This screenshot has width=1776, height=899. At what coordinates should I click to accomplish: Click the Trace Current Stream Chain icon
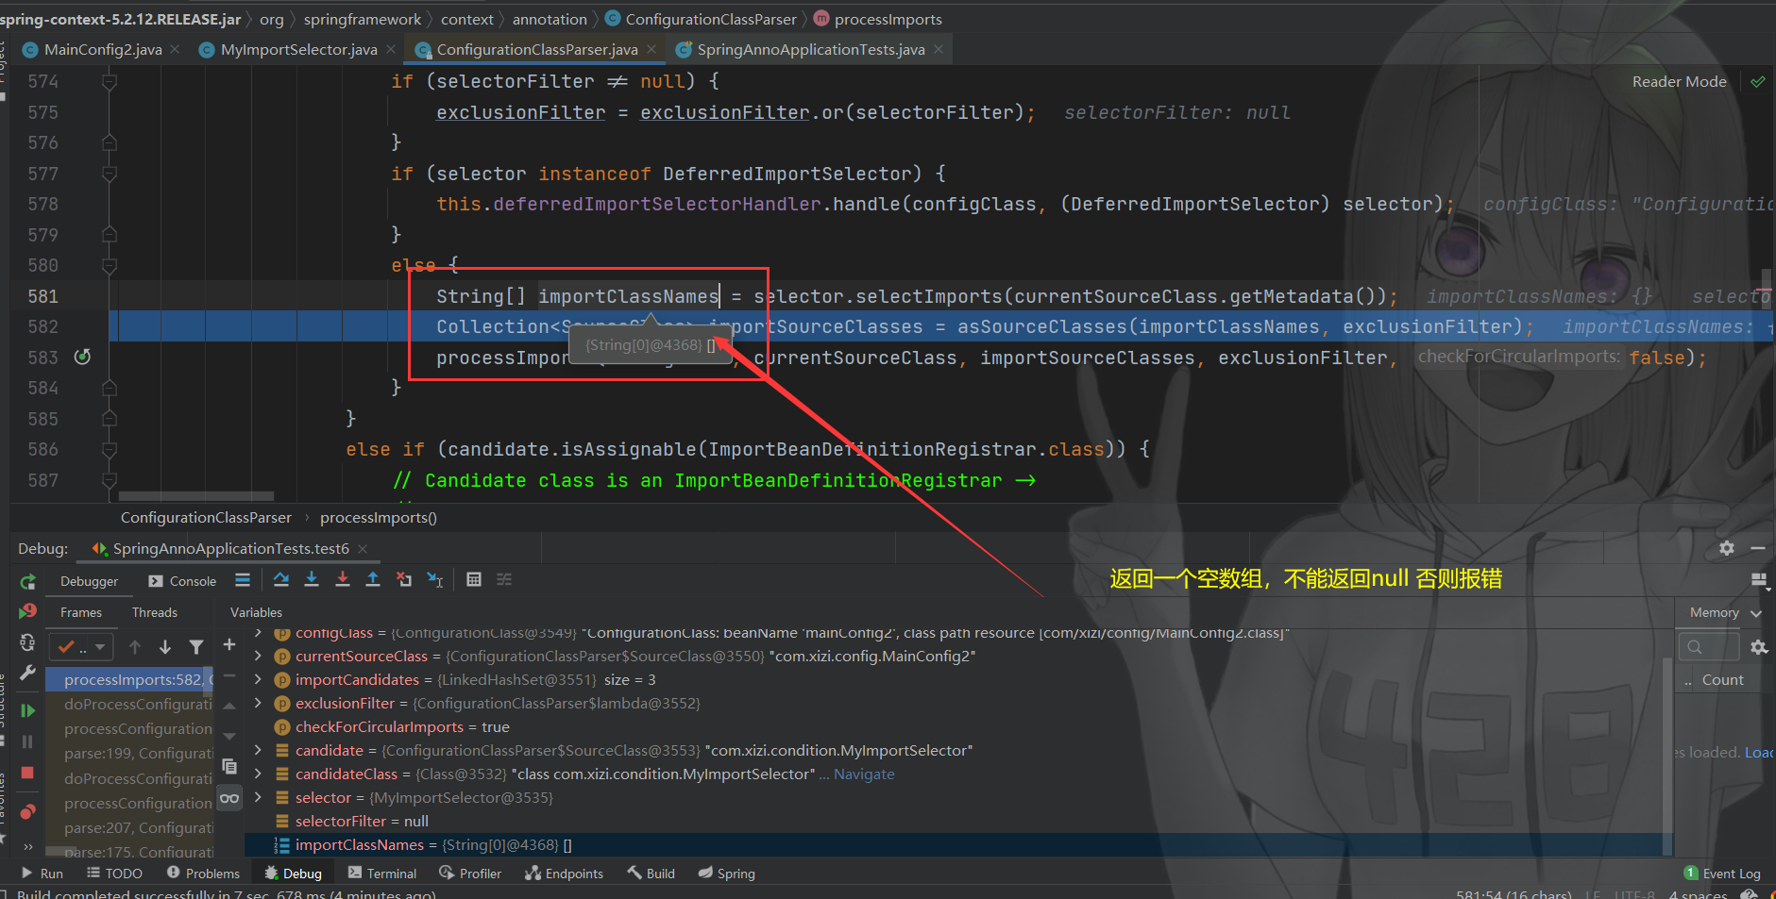(504, 579)
